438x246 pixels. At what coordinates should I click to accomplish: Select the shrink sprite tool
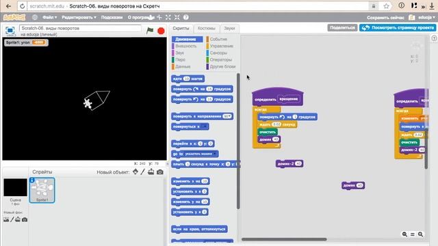tap(177, 17)
